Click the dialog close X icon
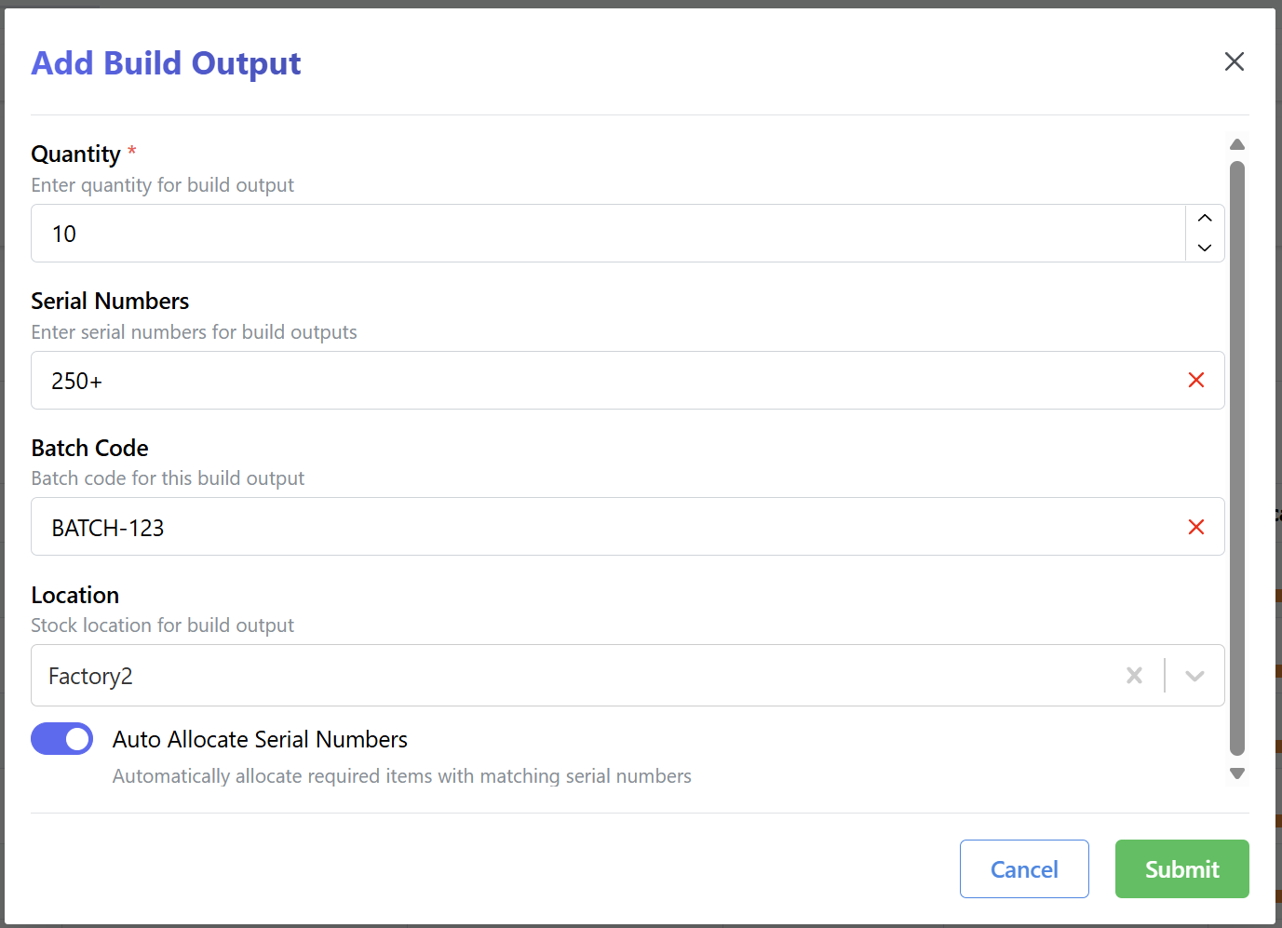This screenshot has height=928, width=1282. (1234, 61)
